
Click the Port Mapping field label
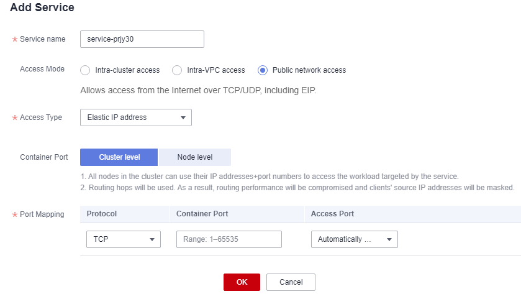pos(42,214)
